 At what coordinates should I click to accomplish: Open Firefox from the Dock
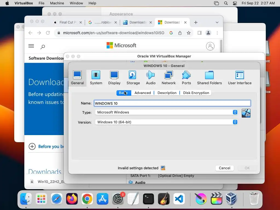(x=72, y=199)
